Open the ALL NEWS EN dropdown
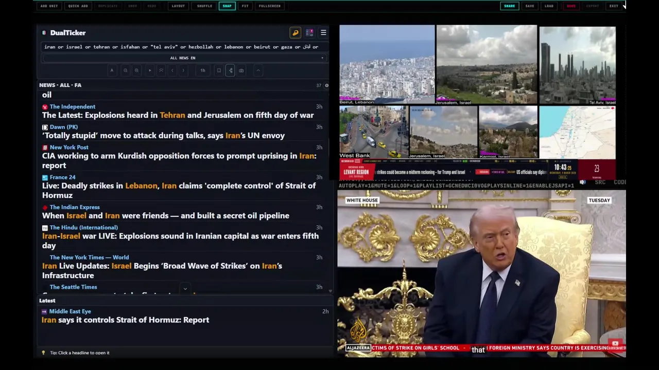659x370 pixels. 183,58
